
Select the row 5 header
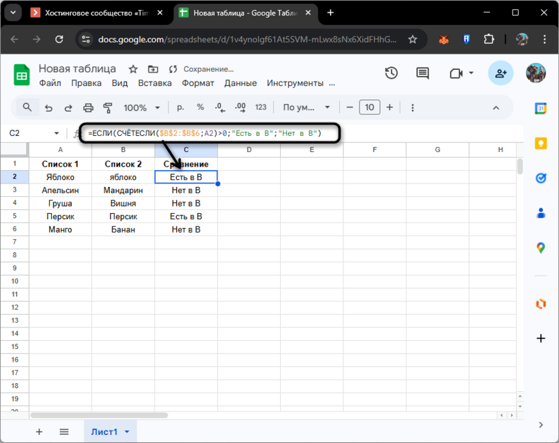click(x=15, y=216)
